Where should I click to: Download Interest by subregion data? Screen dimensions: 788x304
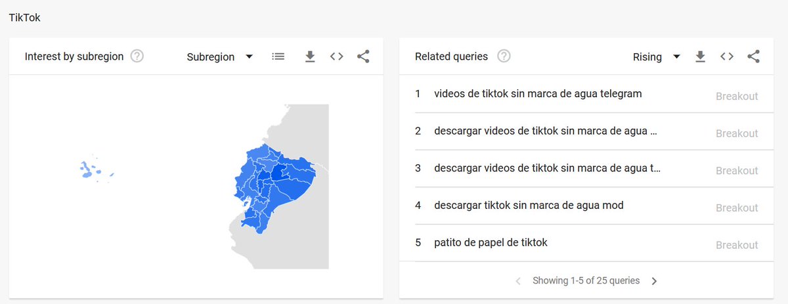310,56
